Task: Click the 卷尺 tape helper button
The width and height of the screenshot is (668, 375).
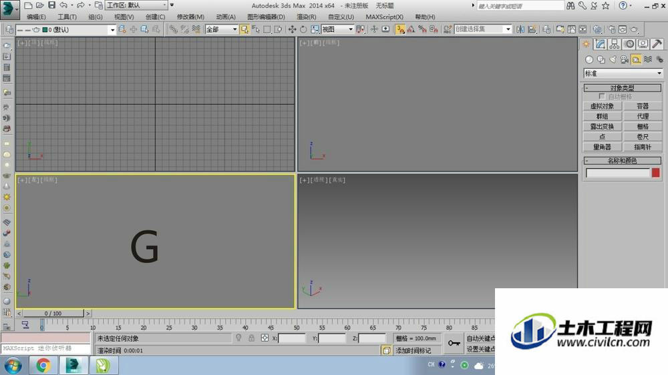Action: click(643, 137)
